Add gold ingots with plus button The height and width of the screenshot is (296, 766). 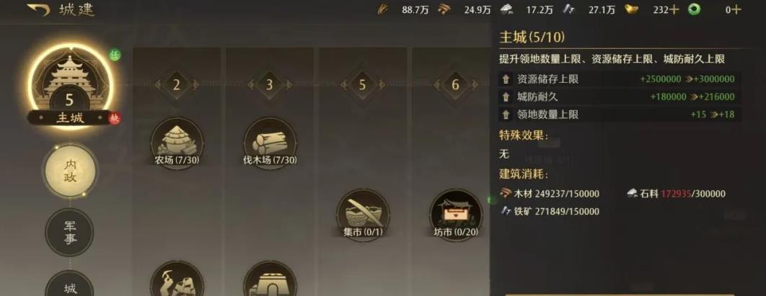coord(674,10)
